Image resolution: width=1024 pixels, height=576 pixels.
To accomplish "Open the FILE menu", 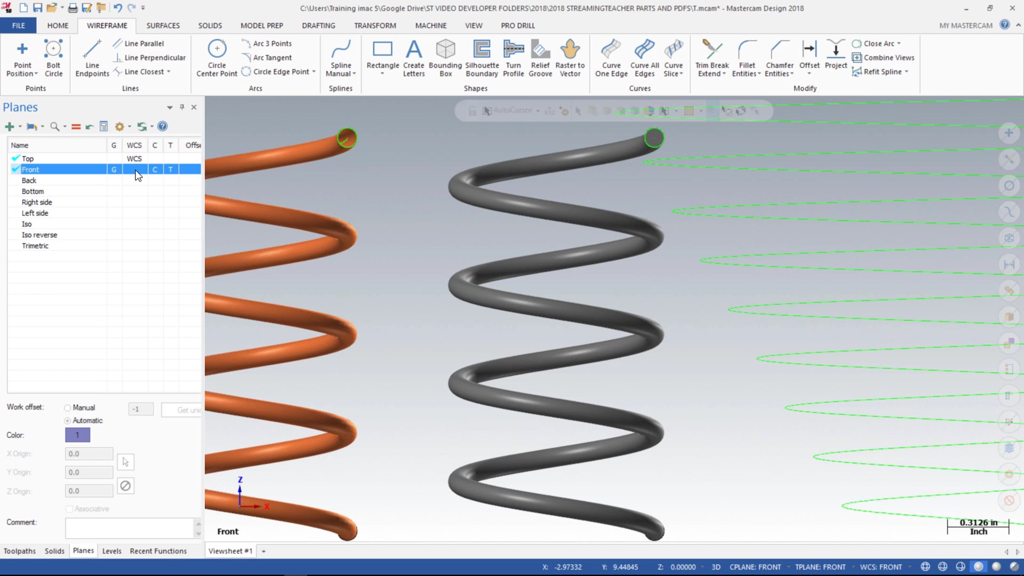I will [x=18, y=26].
